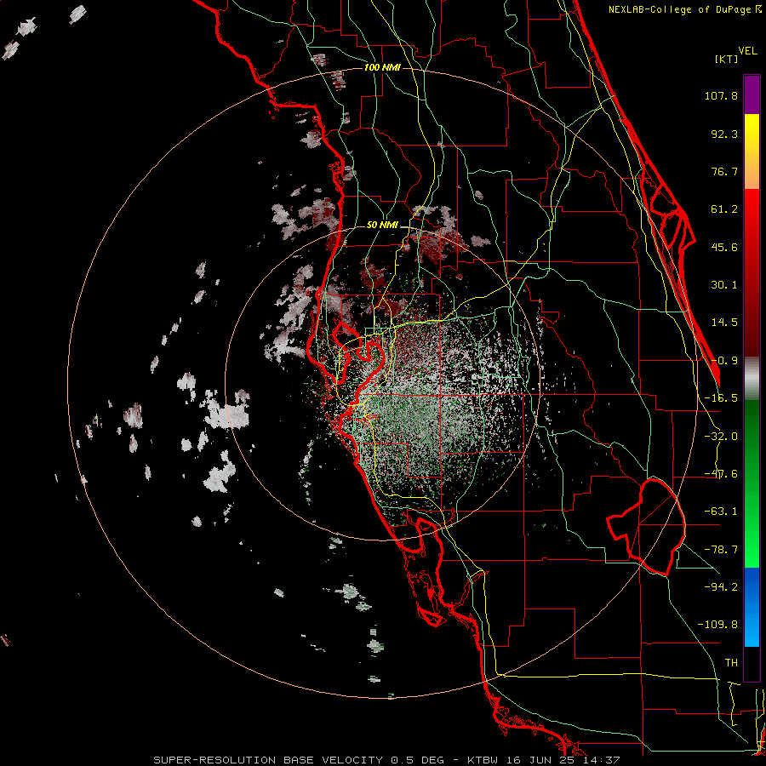Click the 45.6 velocity scale value
Screen dimensions: 766x766
724,247
